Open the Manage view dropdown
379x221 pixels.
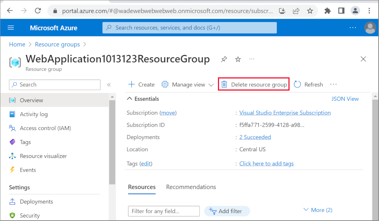(187, 84)
